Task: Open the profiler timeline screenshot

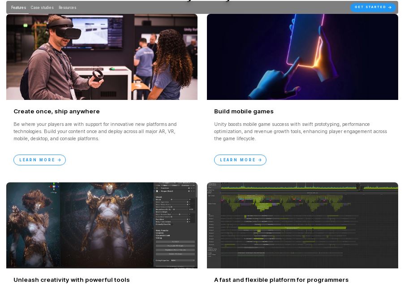Action: pos(302,225)
